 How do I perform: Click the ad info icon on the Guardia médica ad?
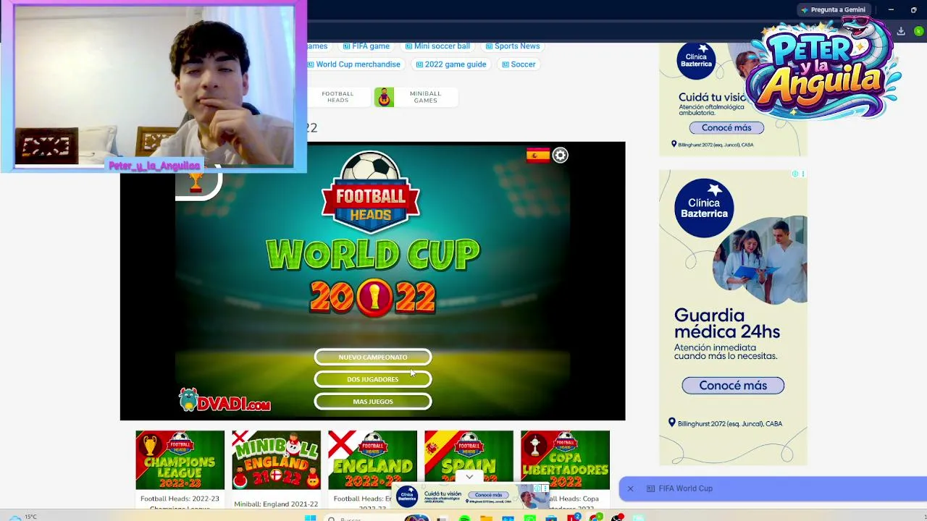[795, 174]
